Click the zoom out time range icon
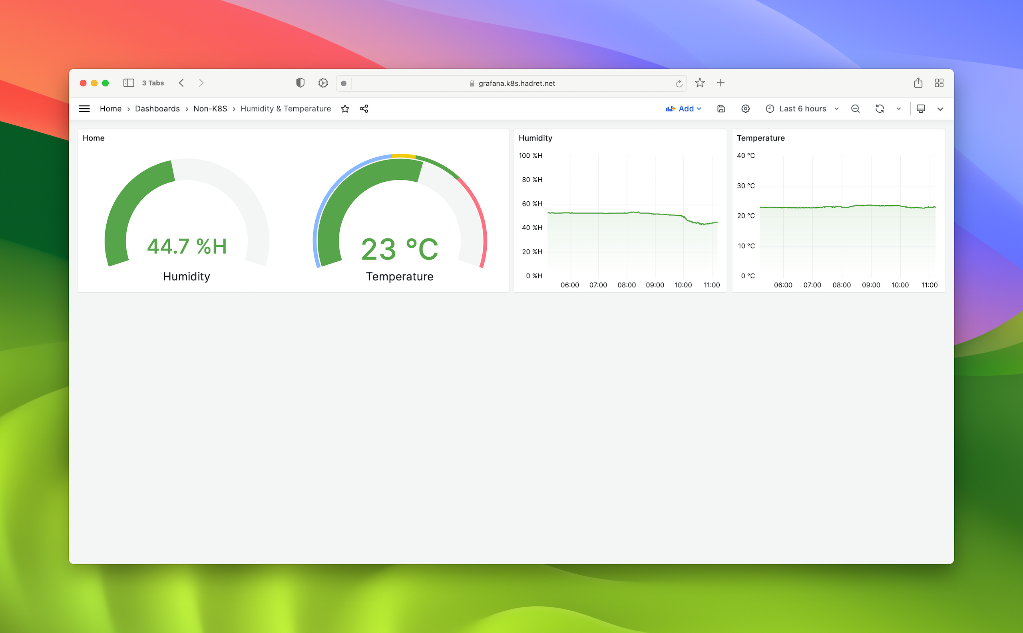 (x=856, y=109)
